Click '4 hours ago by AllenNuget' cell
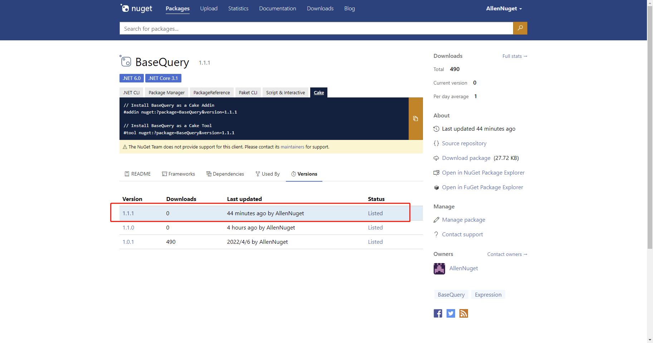Image resolution: width=653 pixels, height=343 pixels. click(261, 228)
